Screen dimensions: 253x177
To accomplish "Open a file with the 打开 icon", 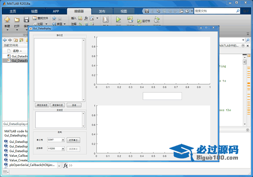I will [17, 19].
